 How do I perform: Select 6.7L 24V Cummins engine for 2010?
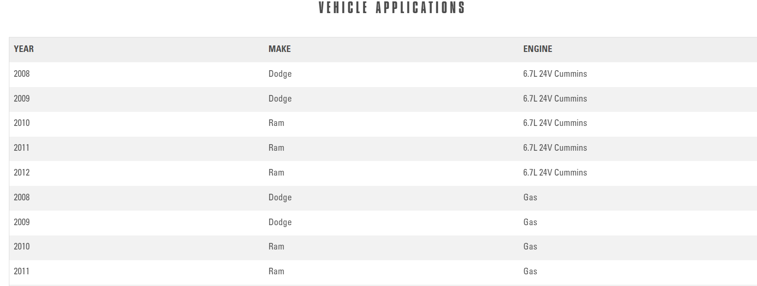point(555,123)
